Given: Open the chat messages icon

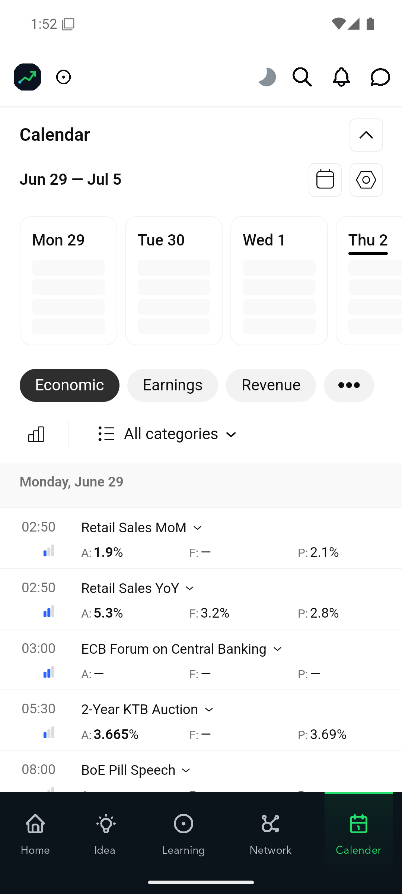Looking at the screenshot, I should coord(380,77).
